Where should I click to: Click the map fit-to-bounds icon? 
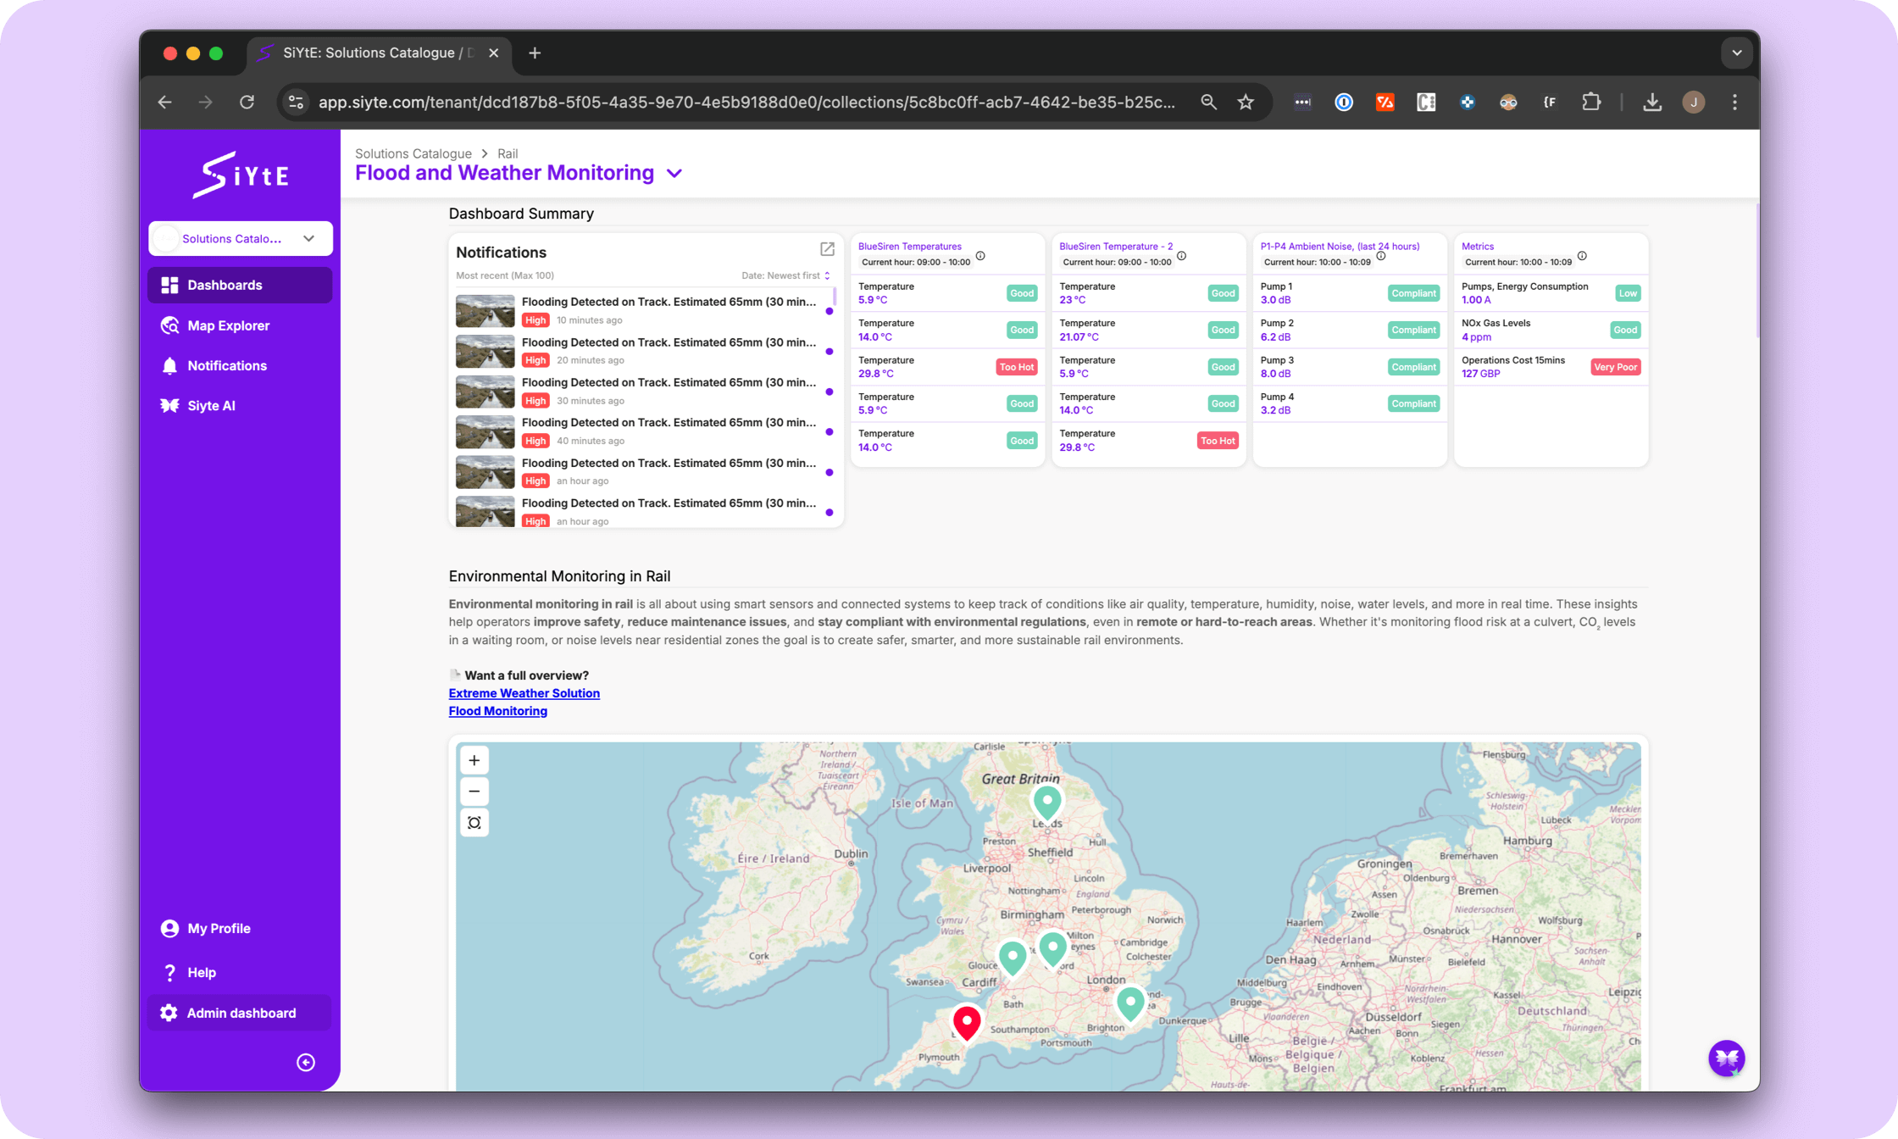tap(474, 823)
